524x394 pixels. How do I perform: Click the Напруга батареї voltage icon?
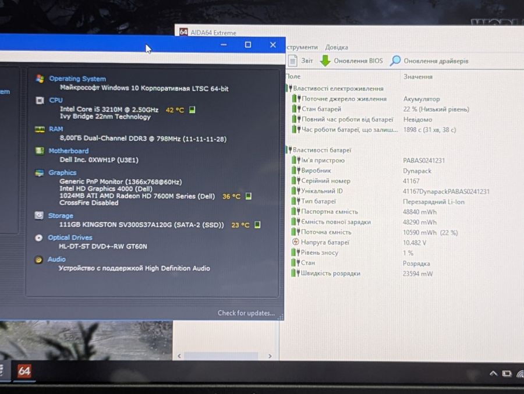coord(295,242)
